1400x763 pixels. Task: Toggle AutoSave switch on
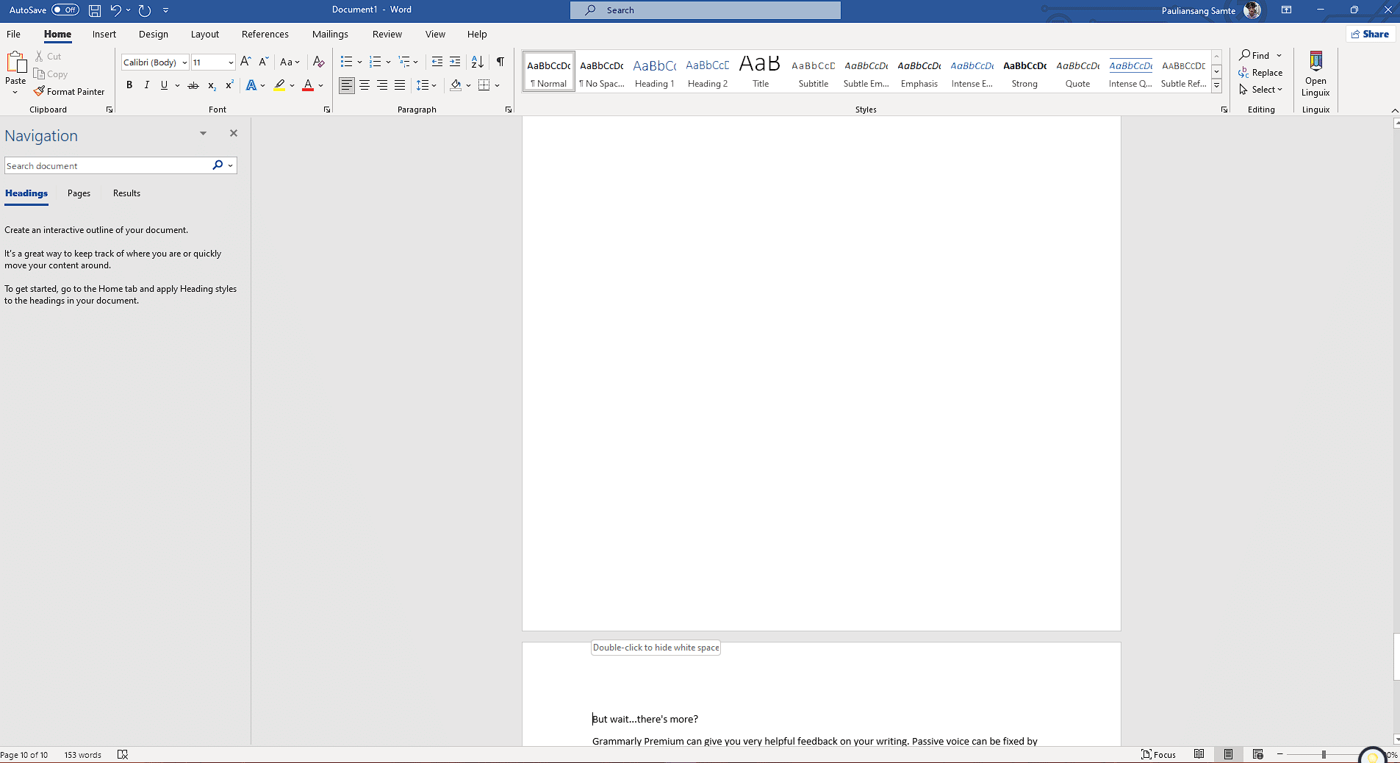pos(65,10)
